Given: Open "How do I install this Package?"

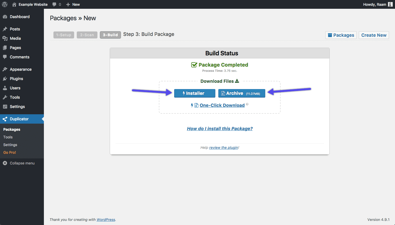Looking at the screenshot, I should point(219,129).
